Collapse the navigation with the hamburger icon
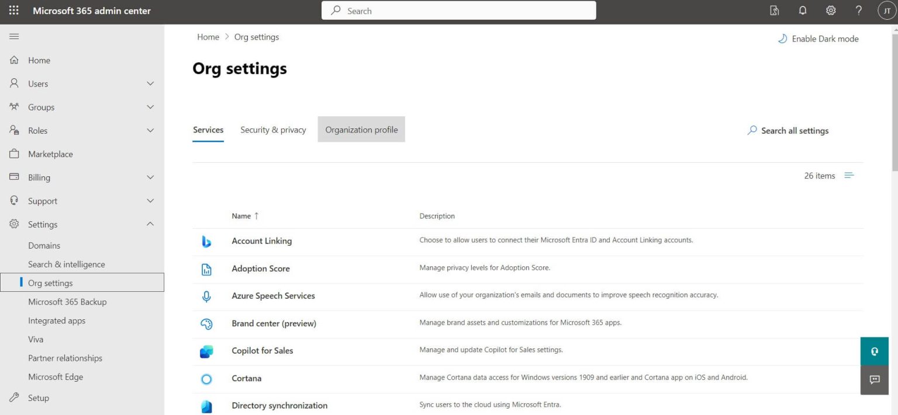 tap(14, 36)
